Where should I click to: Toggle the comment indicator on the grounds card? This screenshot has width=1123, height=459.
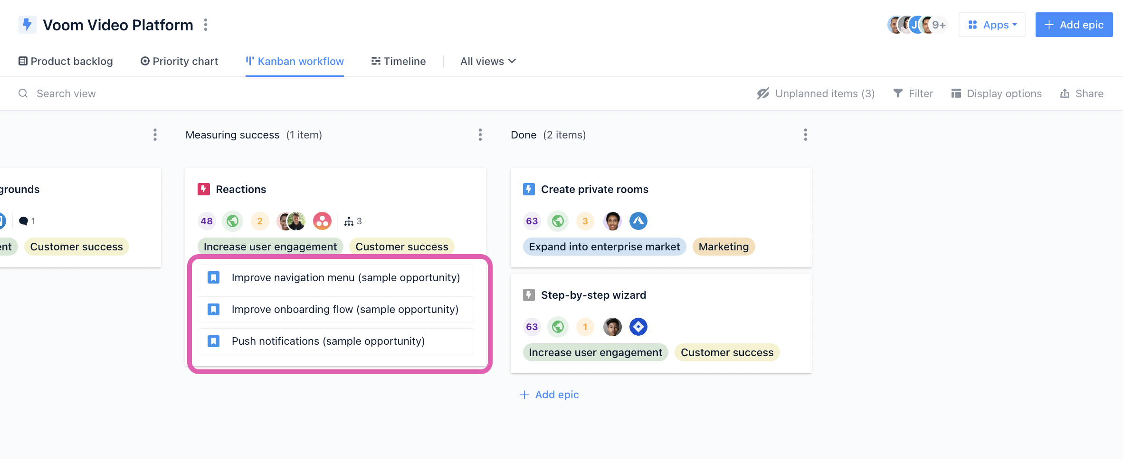[27, 221]
